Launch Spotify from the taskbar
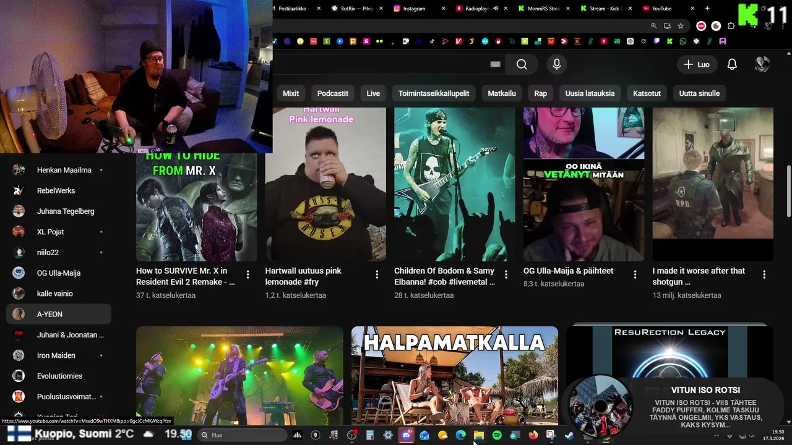The image size is (792, 445). 497,435
